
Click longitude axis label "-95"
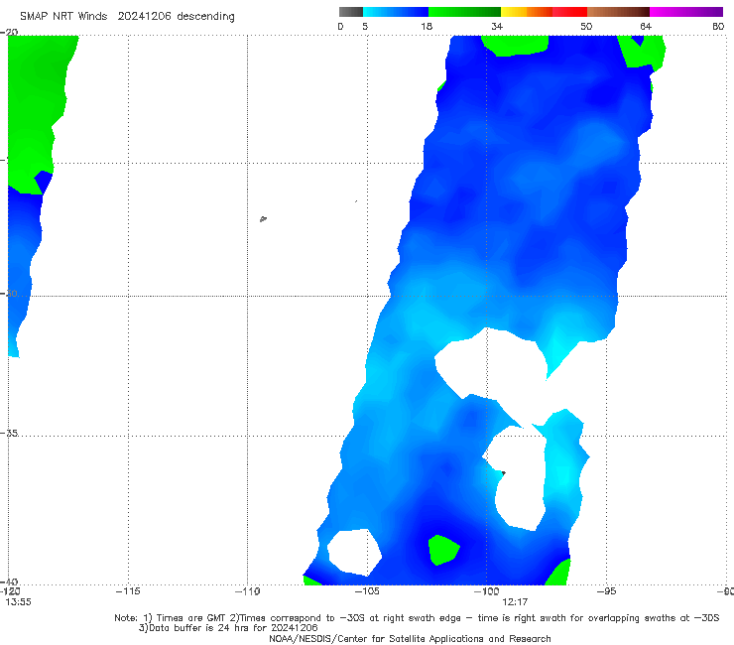606,591
